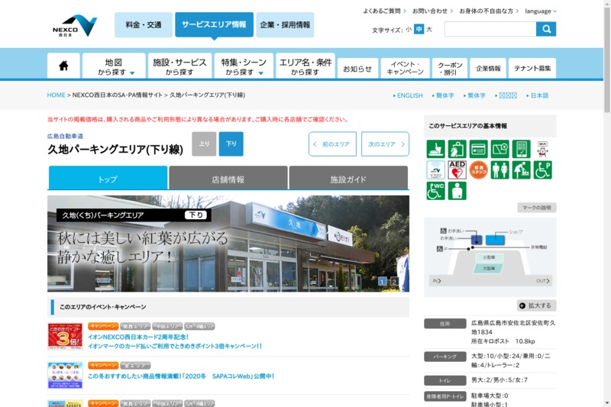This screenshot has width=611, height=407.
Task: Click the search magnifier button
Action: (545, 29)
